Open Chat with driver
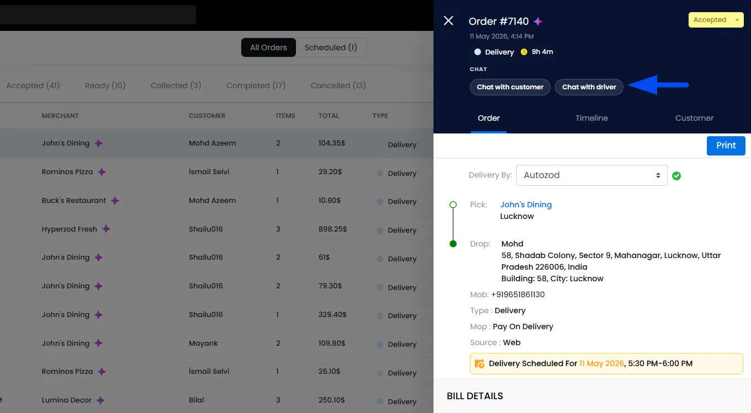This screenshot has width=751, height=413. [x=589, y=87]
